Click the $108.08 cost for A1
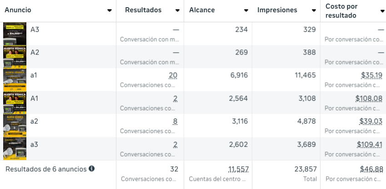Screen dimensions: 386x189 368,98
